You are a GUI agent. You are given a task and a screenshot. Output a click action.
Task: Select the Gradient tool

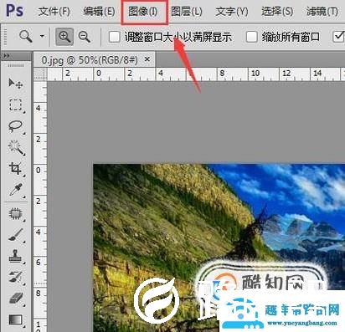pos(15,319)
